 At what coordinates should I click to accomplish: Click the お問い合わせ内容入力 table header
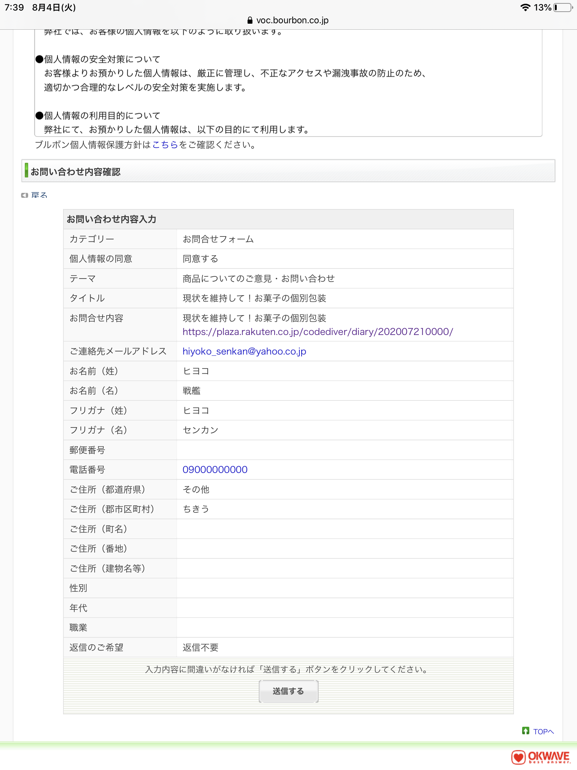(111, 219)
